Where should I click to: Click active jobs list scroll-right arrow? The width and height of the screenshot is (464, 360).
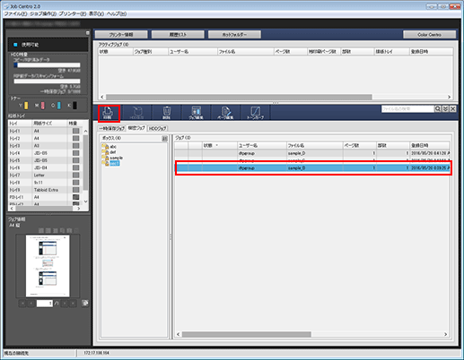[449, 97]
